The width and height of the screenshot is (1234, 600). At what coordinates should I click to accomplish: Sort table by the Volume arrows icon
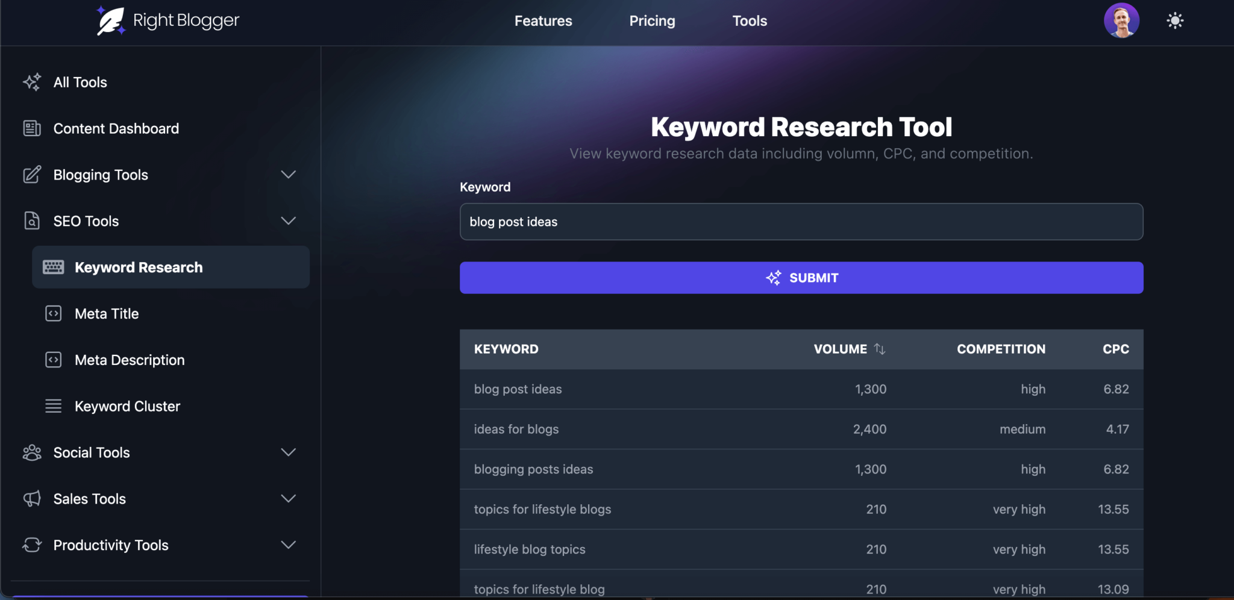(880, 349)
